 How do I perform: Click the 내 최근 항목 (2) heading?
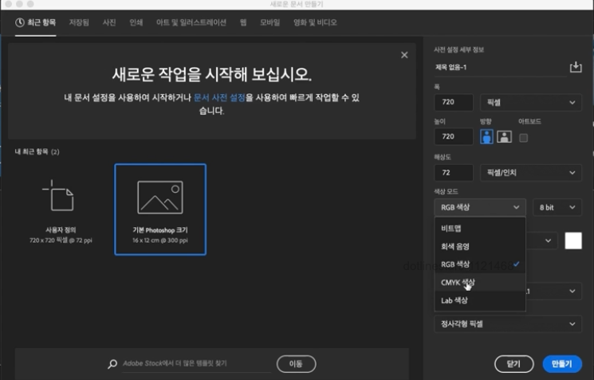pos(37,152)
